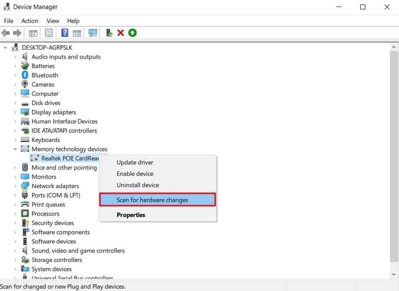399x291 pixels.
Task: Click the Print queues printer icon
Action: pos(25,204)
